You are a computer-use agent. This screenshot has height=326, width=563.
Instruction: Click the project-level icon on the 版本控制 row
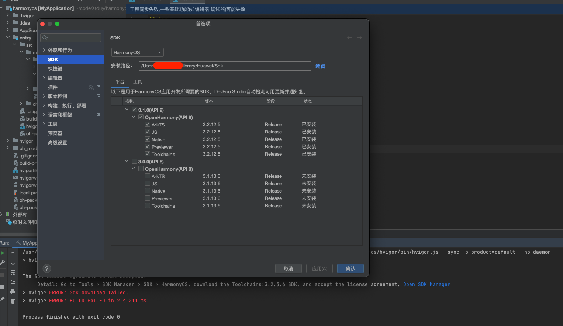[x=99, y=96]
